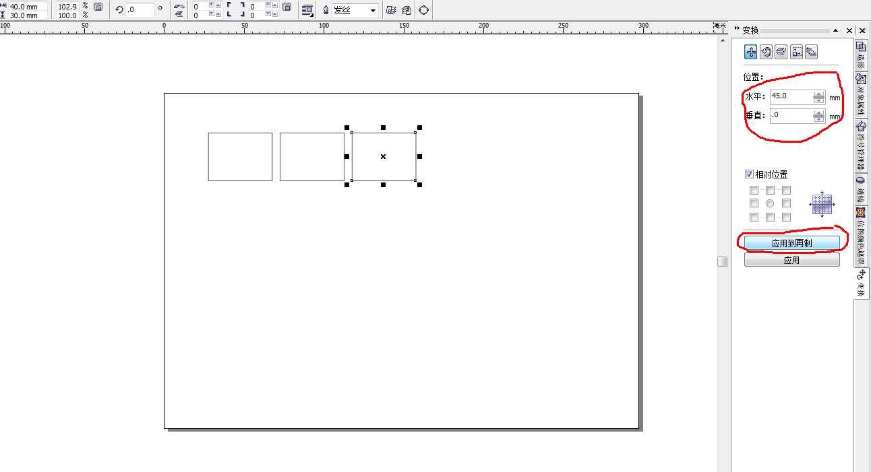Viewport: 871px width, 472px height.
Task: Open the 符号管理器 docker tab
Action: click(x=861, y=146)
